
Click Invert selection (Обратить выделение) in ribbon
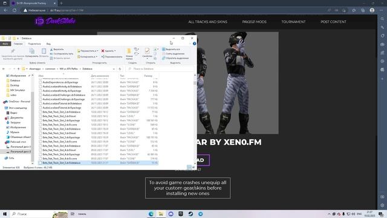[175, 58]
